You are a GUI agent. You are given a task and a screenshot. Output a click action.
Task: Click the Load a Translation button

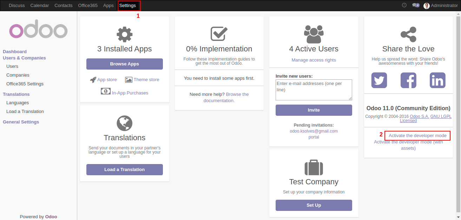(125, 170)
